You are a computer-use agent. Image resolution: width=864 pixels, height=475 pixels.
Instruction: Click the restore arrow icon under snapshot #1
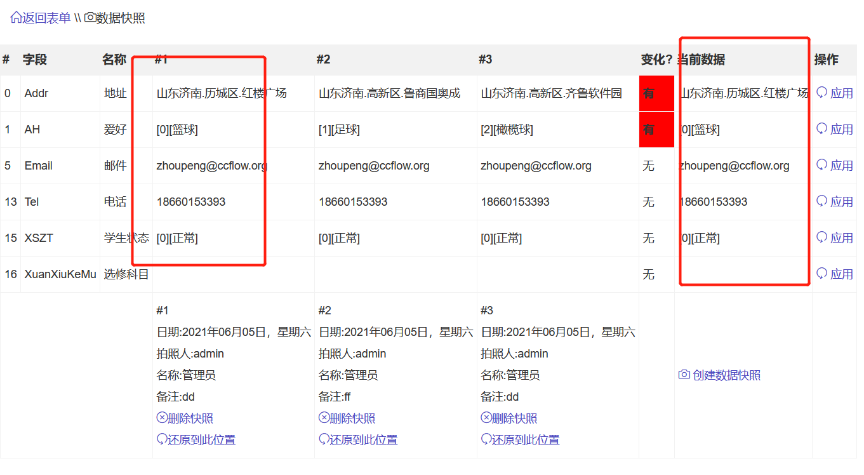pyautogui.click(x=162, y=439)
